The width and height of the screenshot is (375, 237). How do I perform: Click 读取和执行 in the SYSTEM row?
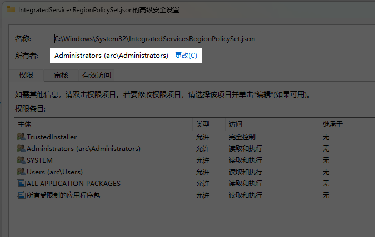point(246,160)
